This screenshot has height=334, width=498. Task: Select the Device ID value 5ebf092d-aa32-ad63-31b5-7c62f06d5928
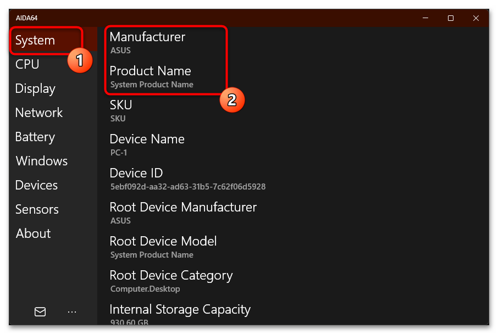pyautogui.click(x=188, y=187)
